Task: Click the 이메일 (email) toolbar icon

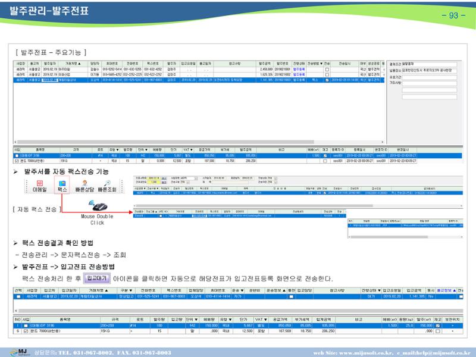Action: [39, 186]
